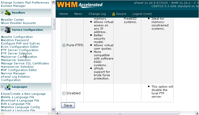The image size is (199, 115).
Task: Collapse the Service Configuration section
Action: [x=2, y=30]
